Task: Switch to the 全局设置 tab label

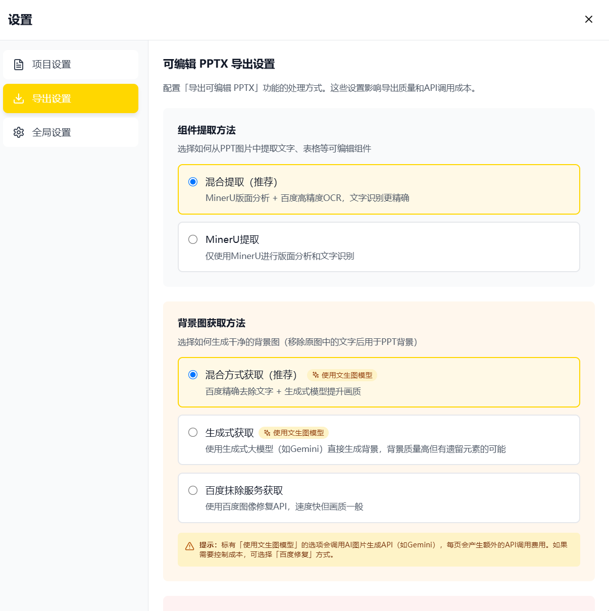Action: pyautogui.click(x=52, y=132)
